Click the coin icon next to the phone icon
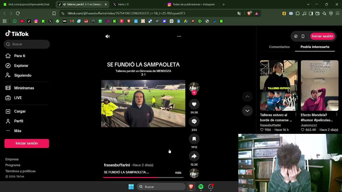Image resolution: width=342 pixels, height=192 pixels. pyautogui.click(x=296, y=36)
